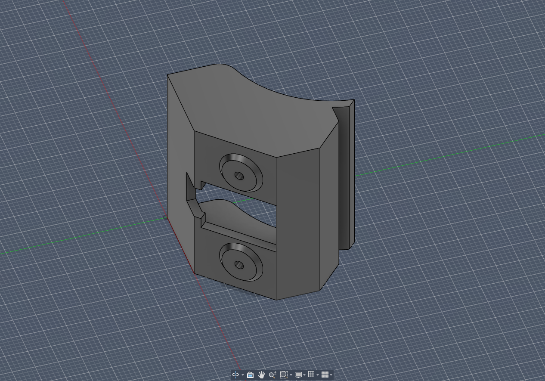
Task: Expand the Display Settings dropdown arrow
Action: [304, 375]
